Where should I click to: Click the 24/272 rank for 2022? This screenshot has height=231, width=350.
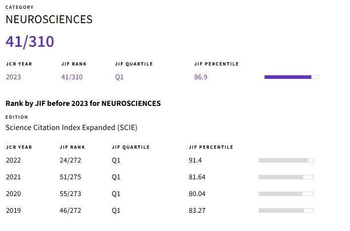(x=70, y=160)
